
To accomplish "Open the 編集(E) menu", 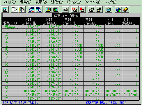I will [x=26, y=2].
